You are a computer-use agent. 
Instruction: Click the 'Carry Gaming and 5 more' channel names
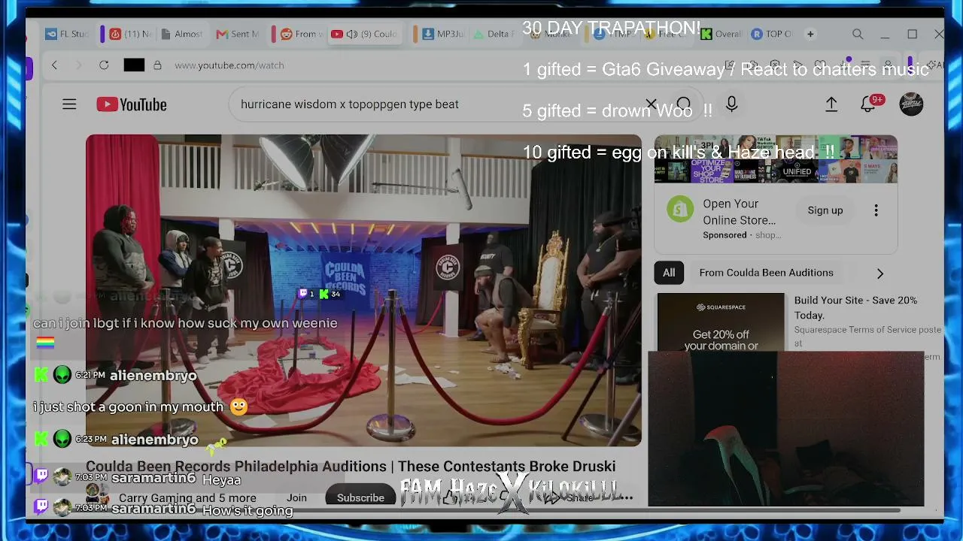[x=187, y=497]
